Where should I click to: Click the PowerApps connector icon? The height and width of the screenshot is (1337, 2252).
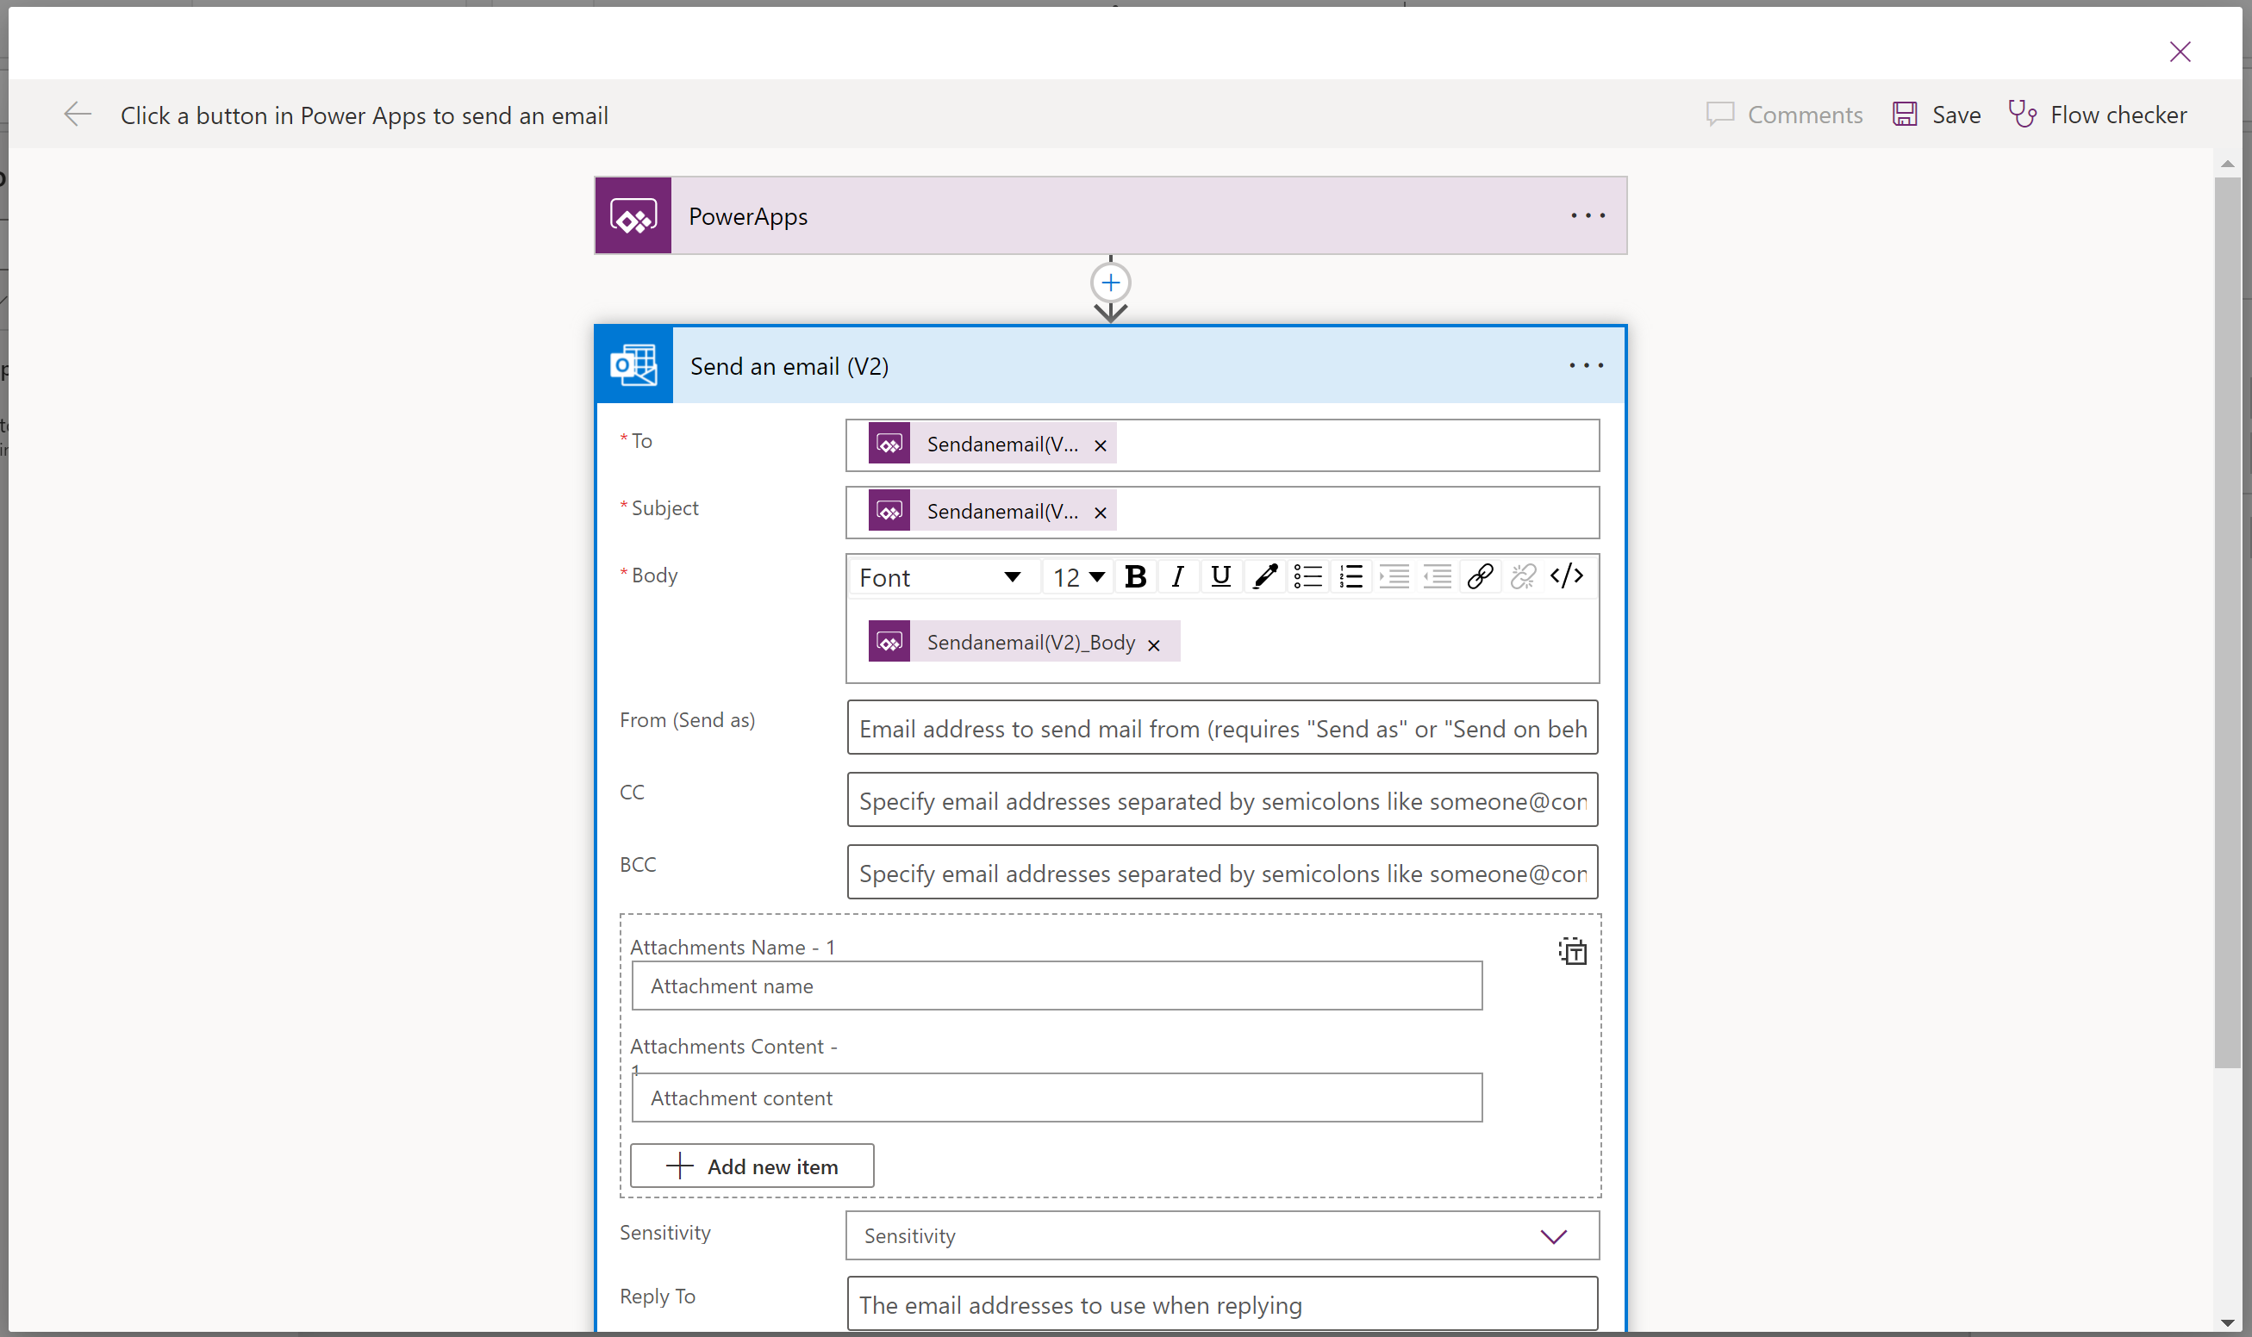click(x=637, y=215)
